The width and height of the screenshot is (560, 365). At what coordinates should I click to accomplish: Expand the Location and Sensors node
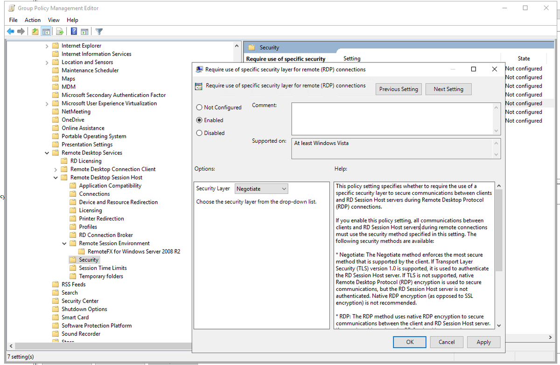point(47,62)
